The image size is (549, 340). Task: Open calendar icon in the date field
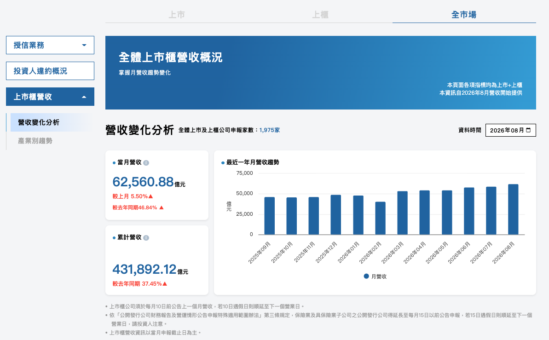[x=528, y=130]
